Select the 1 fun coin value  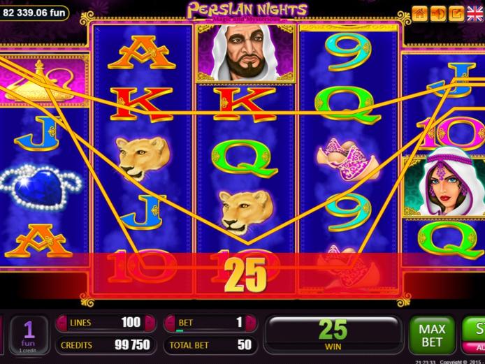(29, 335)
